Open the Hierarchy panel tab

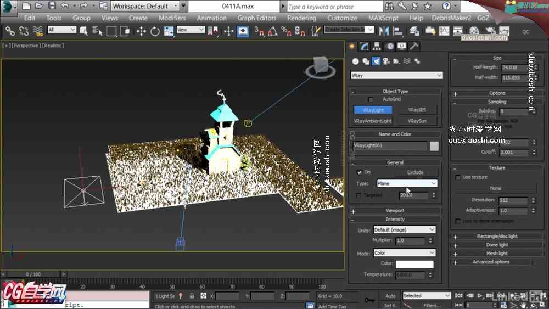377,46
